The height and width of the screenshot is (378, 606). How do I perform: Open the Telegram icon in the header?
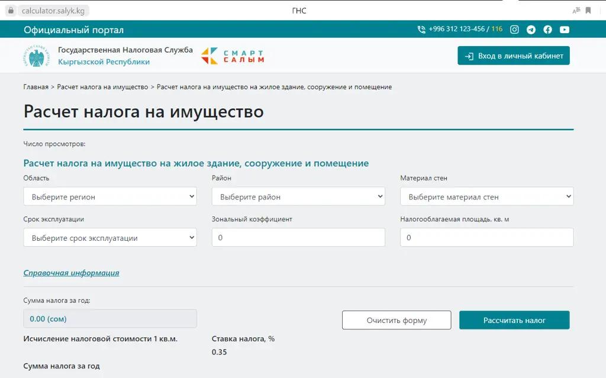coord(531,29)
